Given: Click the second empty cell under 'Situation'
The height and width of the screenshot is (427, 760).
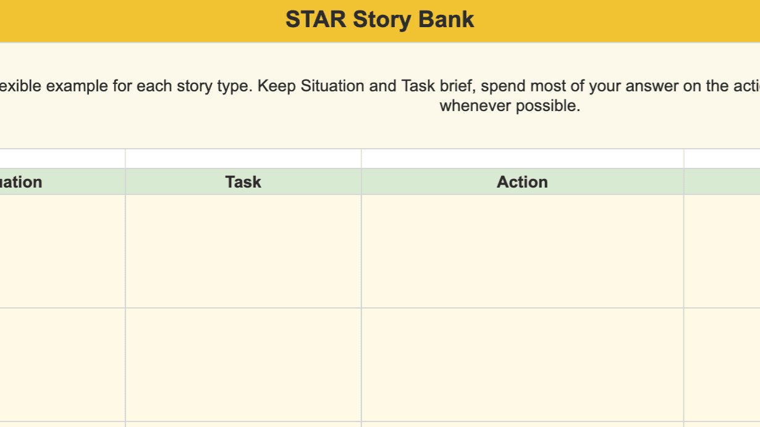Looking at the screenshot, I should pos(62,365).
